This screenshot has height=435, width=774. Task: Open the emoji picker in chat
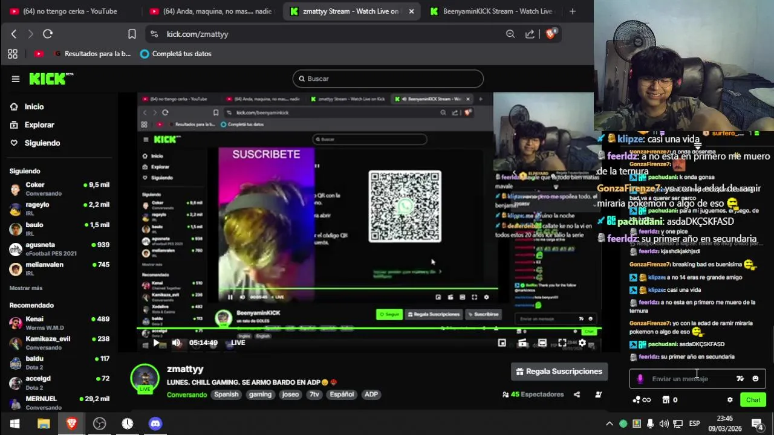click(x=755, y=379)
